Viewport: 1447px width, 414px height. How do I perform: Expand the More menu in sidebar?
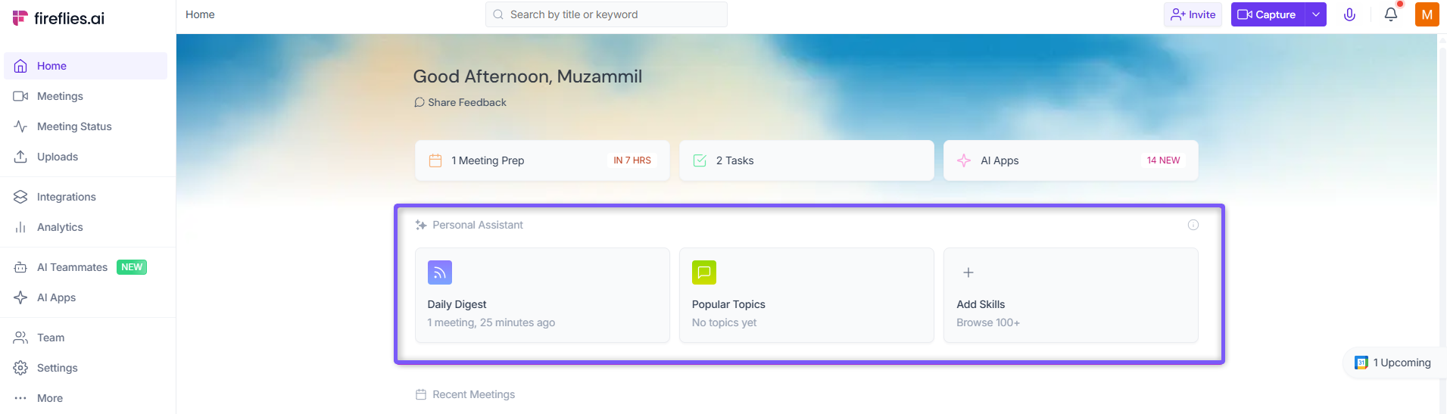pyautogui.click(x=49, y=398)
